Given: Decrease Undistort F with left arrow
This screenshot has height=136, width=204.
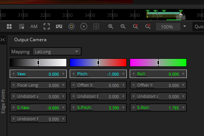Looking at the screenshot, I should point(13,118).
